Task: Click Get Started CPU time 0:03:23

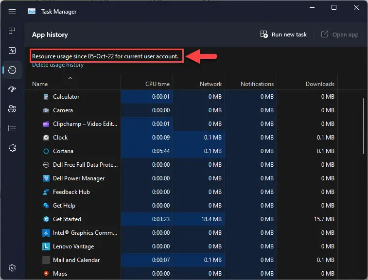Action: pos(161,219)
